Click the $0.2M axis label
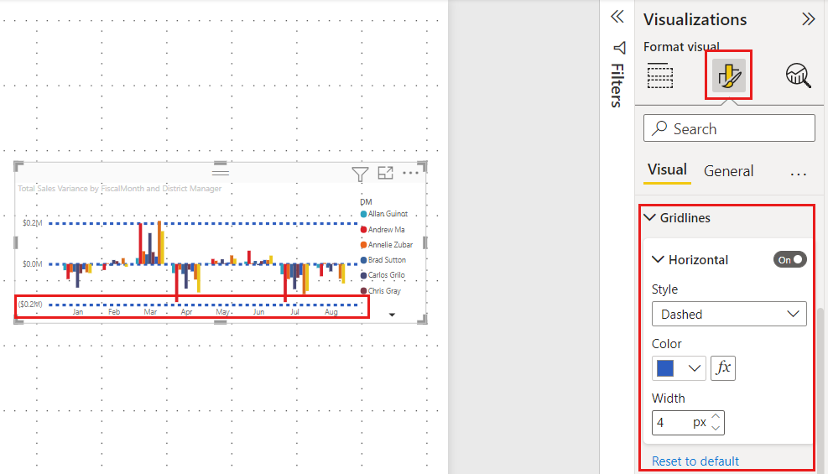The width and height of the screenshot is (828, 474). 32,223
